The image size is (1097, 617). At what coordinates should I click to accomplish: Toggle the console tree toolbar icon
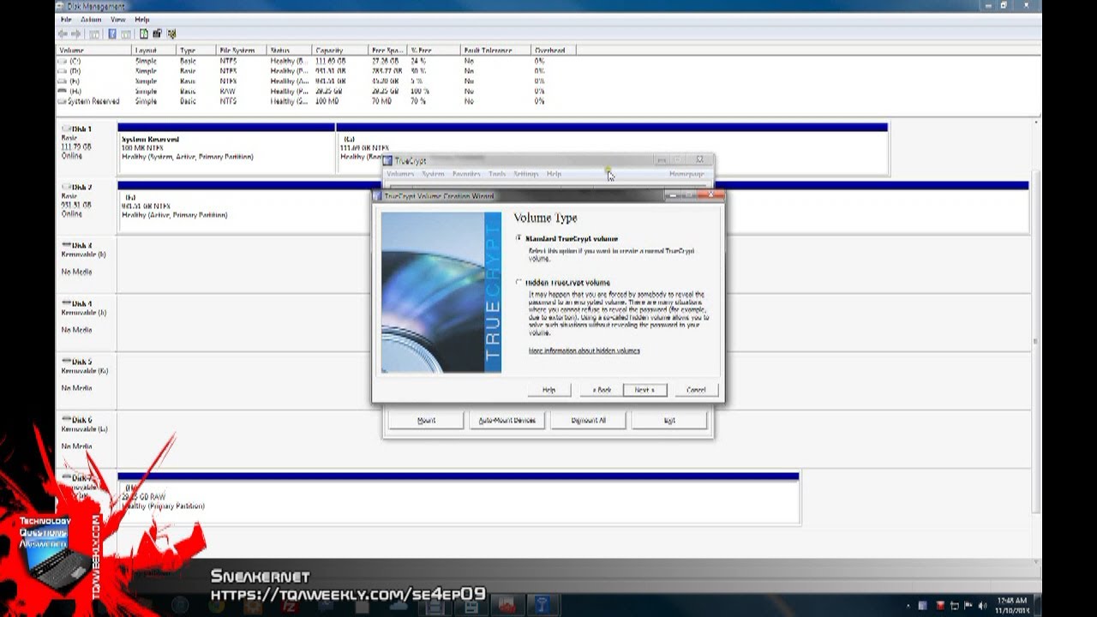[94, 33]
